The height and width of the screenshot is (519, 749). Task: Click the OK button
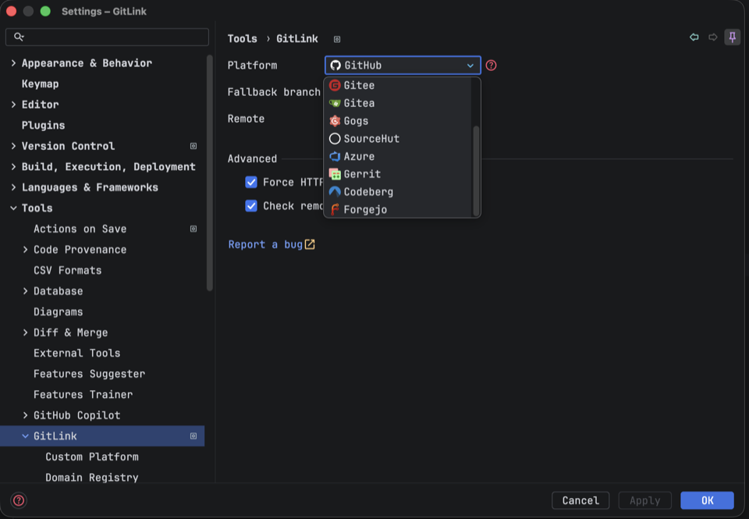[x=707, y=500]
